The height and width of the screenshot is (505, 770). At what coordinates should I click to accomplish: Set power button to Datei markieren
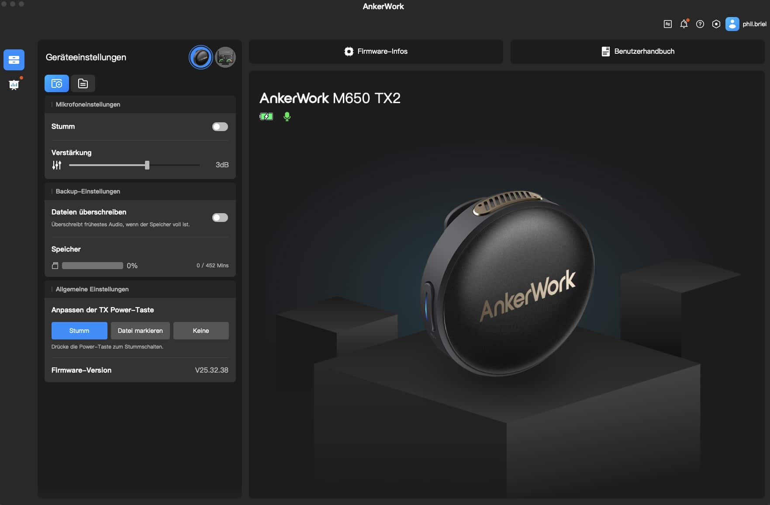[x=140, y=331]
